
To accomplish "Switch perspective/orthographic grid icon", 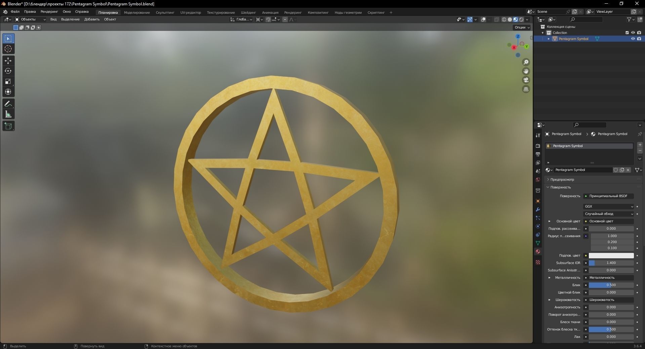I will [x=526, y=89].
